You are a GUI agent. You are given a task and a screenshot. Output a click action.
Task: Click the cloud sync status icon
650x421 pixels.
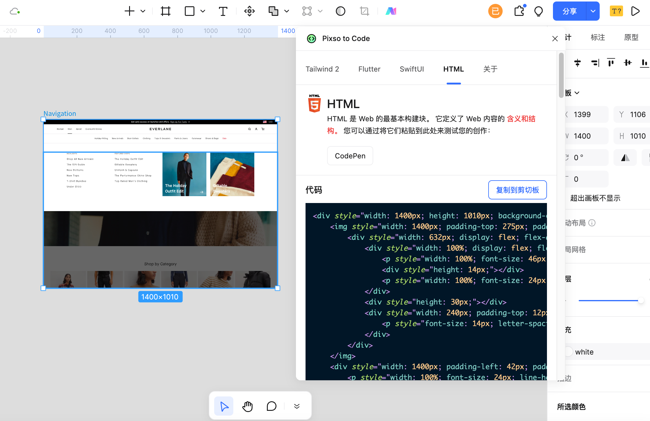click(x=15, y=11)
